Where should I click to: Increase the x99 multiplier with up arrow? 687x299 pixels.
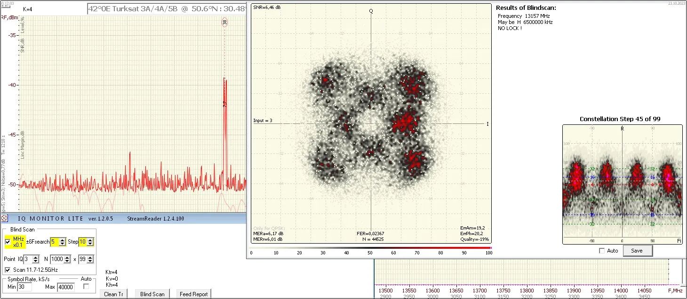click(x=90, y=257)
